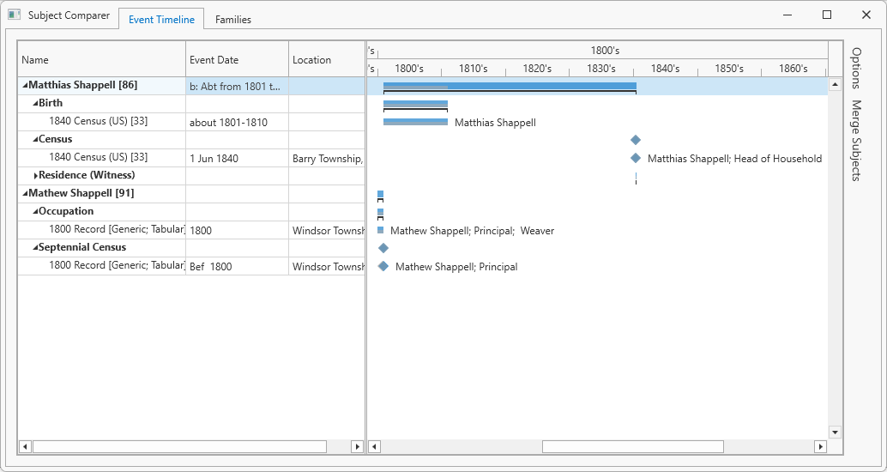This screenshot has height=472, width=887.
Task: Click the small square marker for Mathew Shappell Weaver
Action: click(381, 230)
